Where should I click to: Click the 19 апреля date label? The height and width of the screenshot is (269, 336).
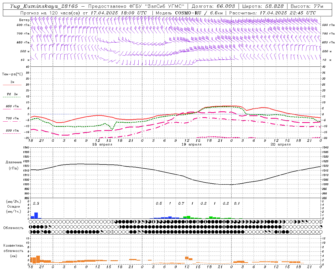191,144
